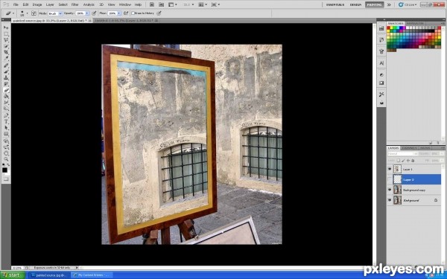Select the Pen tool
Viewport: 447px width, 279px height.
[6, 115]
